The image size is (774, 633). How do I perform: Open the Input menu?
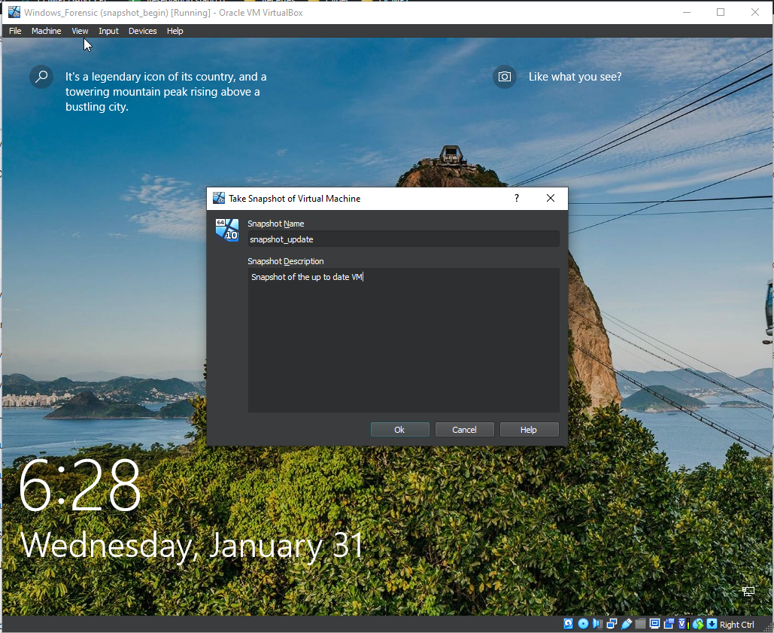(108, 31)
